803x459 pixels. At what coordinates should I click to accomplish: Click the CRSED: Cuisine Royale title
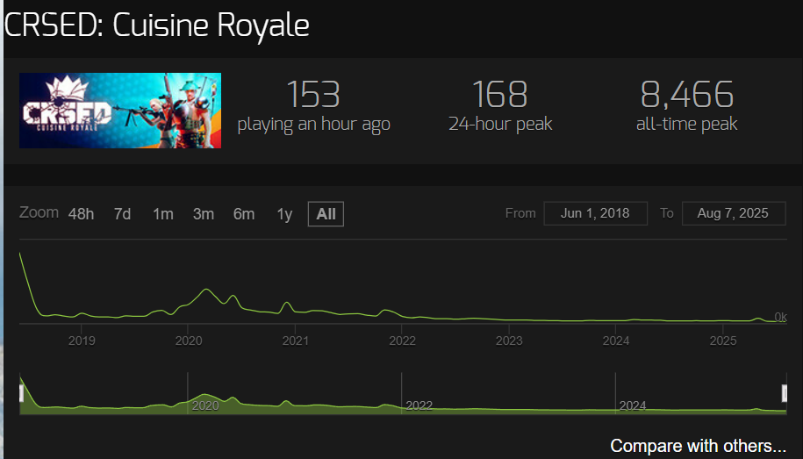coord(158,25)
